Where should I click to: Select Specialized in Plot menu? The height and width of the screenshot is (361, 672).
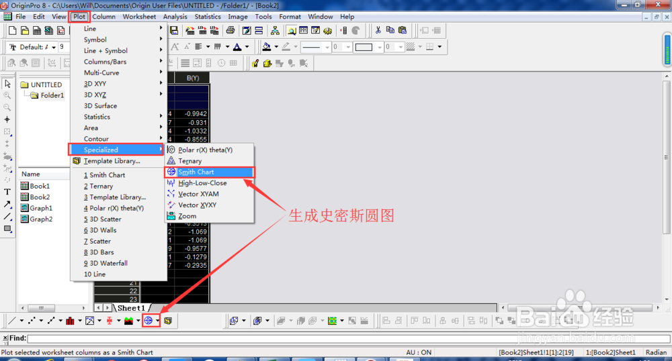tap(118, 150)
